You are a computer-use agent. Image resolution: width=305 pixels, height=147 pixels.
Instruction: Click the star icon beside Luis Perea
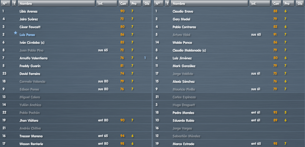(x=16, y=33)
